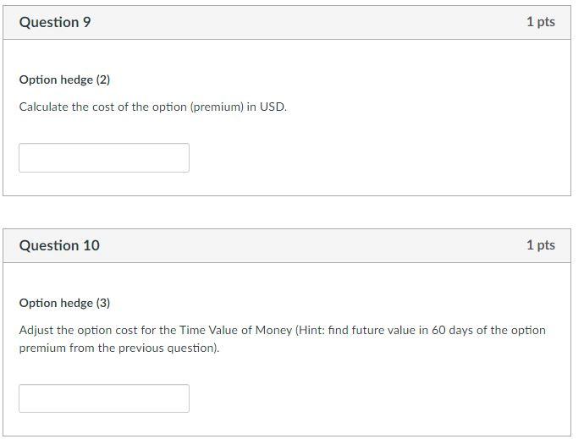Click the "Question 9" header title
The height and width of the screenshot is (439, 584).
tap(55, 23)
